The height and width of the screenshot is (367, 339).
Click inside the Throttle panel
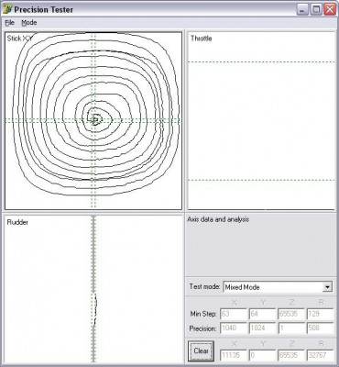[261, 120]
